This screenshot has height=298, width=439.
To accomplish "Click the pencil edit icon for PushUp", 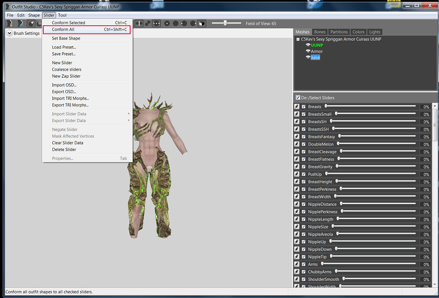I will click(x=297, y=174).
